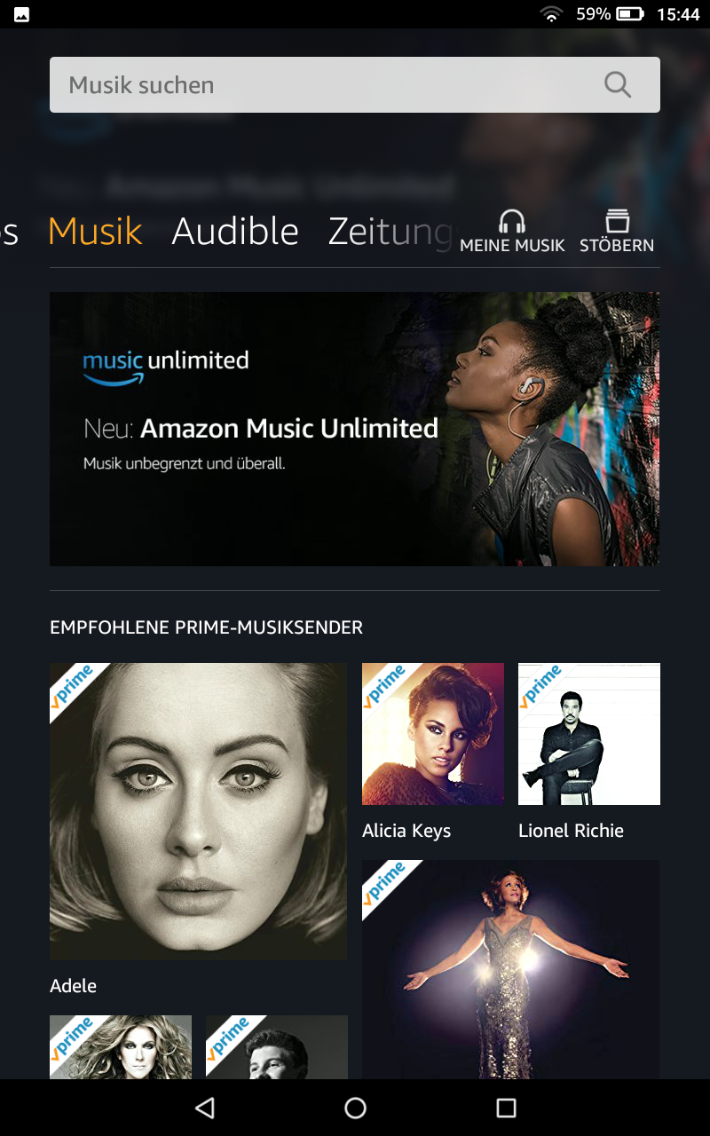Switch to the Audible tab
The image size is (710, 1136).
pyautogui.click(x=235, y=231)
